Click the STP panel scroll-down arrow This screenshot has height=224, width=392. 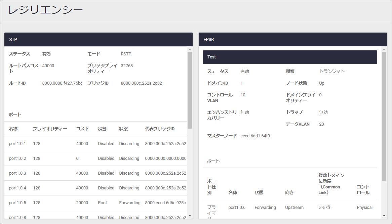[190, 215]
